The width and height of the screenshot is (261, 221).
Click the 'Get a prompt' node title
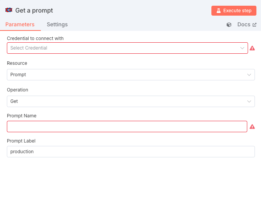pyautogui.click(x=34, y=11)
